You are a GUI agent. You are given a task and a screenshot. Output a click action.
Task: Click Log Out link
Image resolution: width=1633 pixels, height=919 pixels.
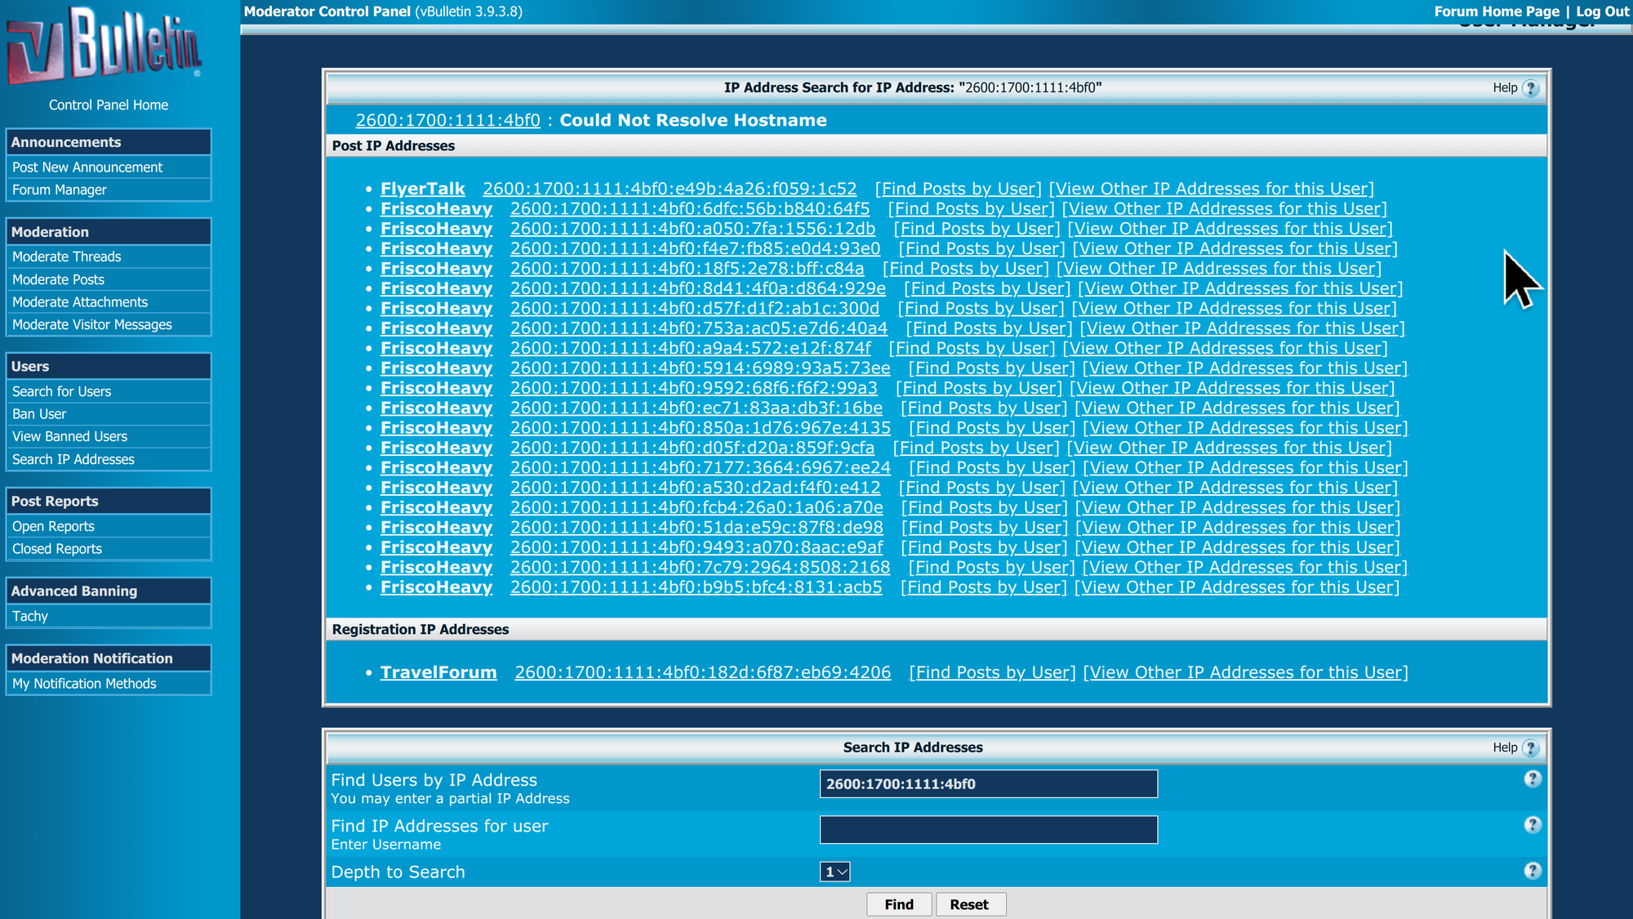[1602, 11]
